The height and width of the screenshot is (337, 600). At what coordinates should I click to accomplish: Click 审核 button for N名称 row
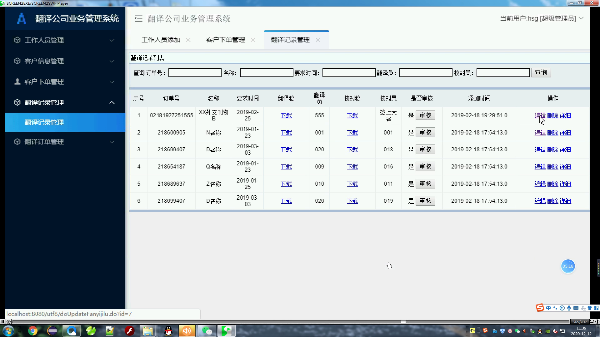[x=425, y=133]
